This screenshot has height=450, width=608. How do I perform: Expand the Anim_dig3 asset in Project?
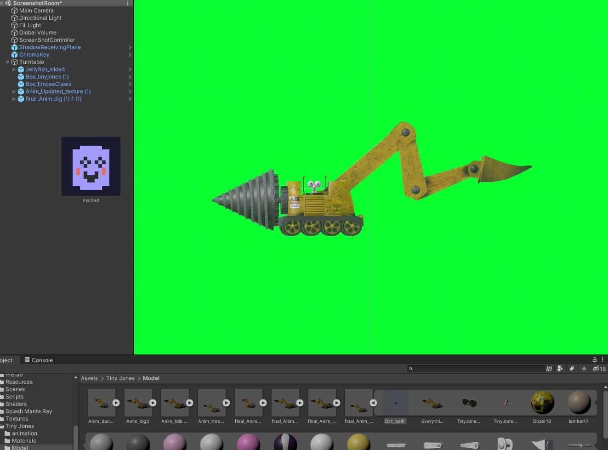coord(153,403)
